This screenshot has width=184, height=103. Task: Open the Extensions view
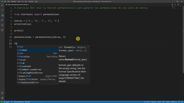coord(2,30)
